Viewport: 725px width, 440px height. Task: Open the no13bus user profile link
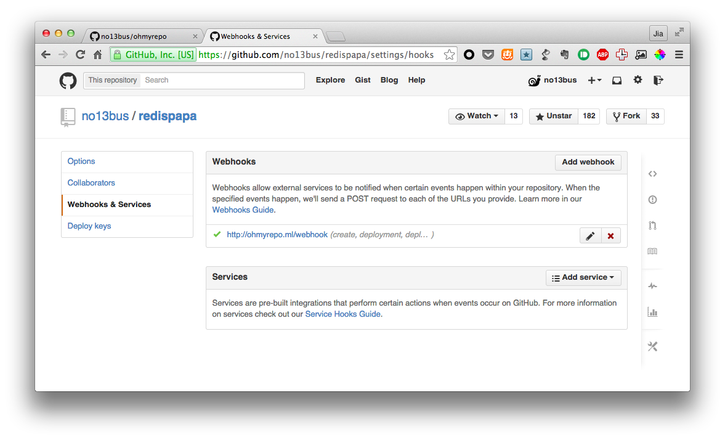(553, 81)
